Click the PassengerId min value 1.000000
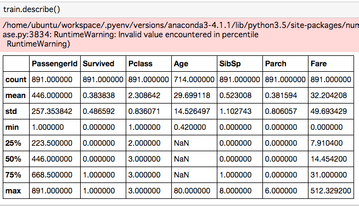Viewport: 359px width, 206px height. 48,127
